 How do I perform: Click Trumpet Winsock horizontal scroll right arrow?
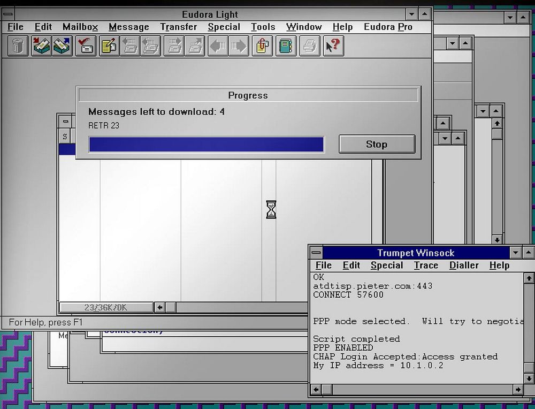[518, 389]
